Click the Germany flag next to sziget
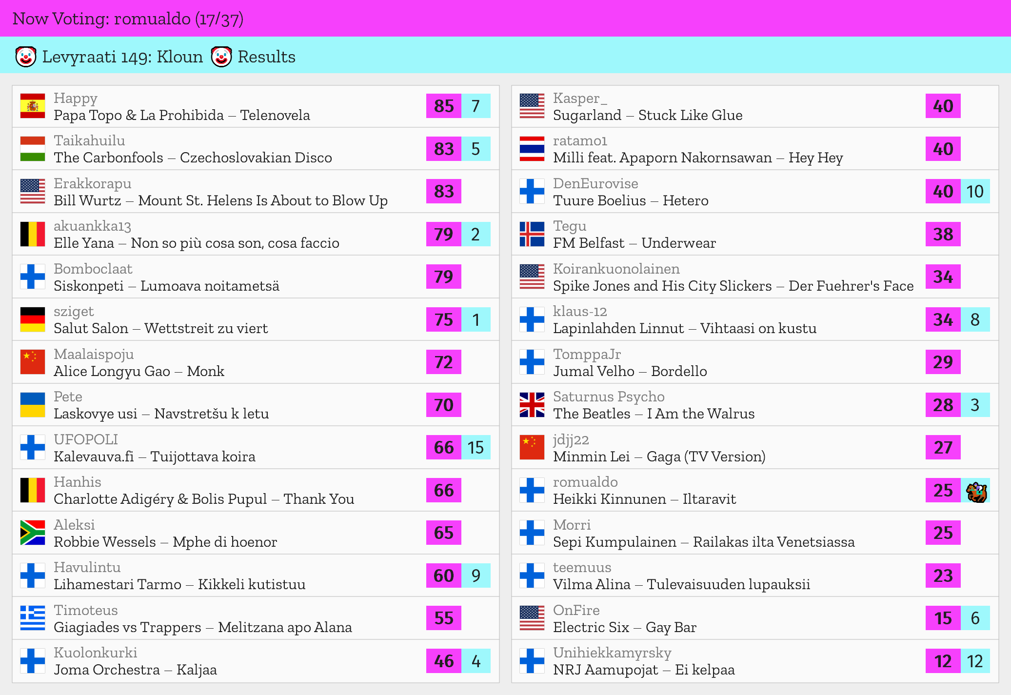The height and width of the screenshot is (695, 1011). coord(33,319)
